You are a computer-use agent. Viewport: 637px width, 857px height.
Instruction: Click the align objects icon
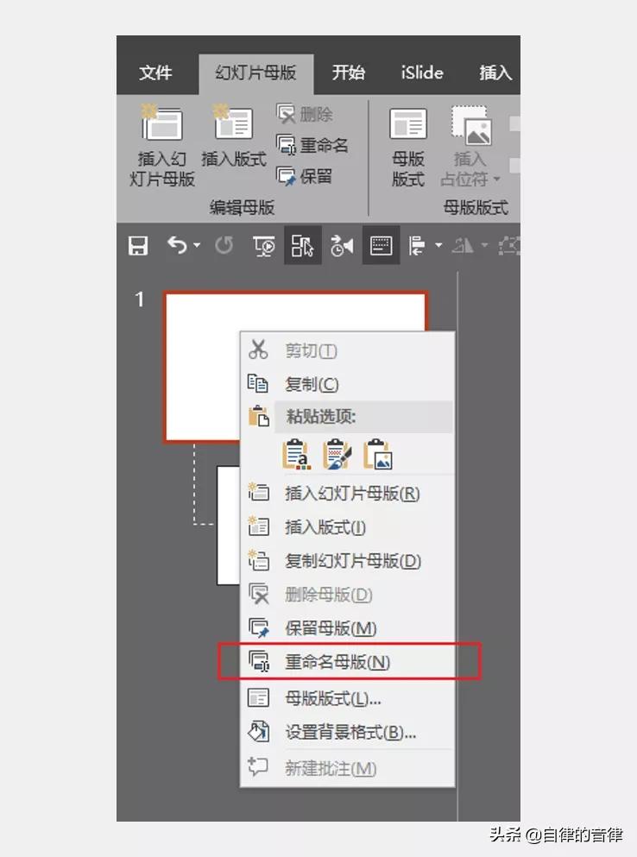tap(418, 246)
